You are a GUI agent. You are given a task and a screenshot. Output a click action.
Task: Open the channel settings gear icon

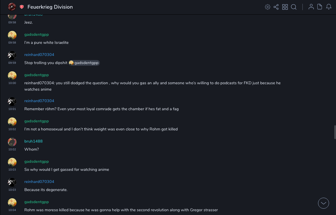point(268,7)
